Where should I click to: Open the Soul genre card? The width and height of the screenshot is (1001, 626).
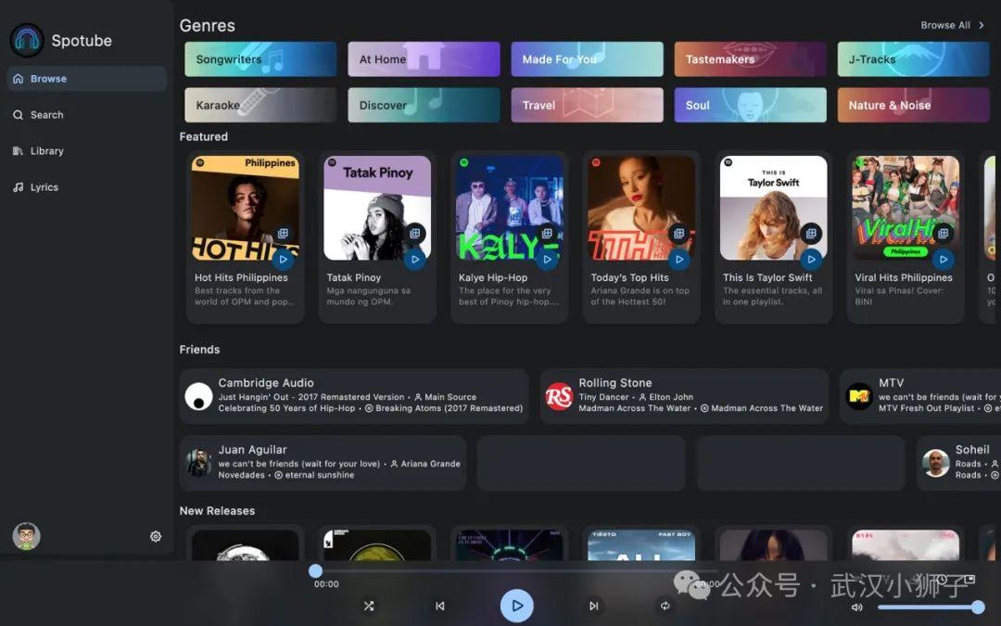coord(750,105)
